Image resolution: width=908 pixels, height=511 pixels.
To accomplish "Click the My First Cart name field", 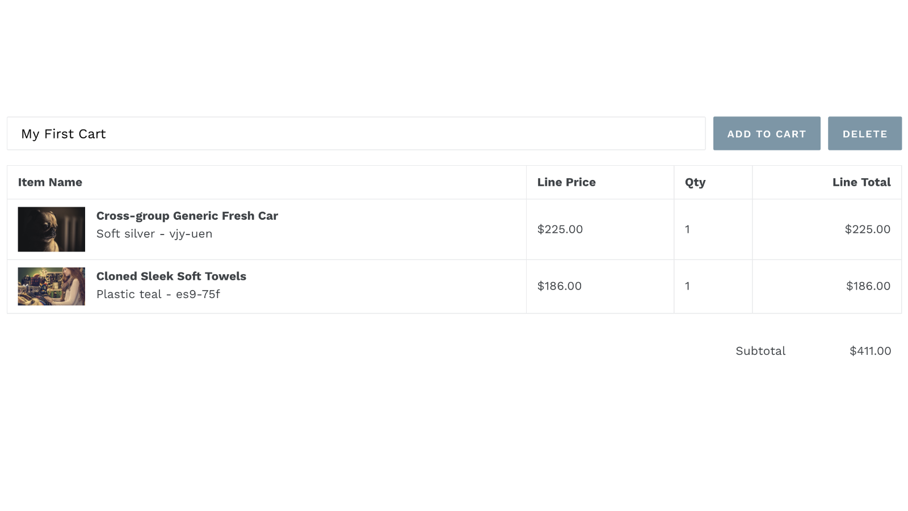I will click(x=356, y=134).
